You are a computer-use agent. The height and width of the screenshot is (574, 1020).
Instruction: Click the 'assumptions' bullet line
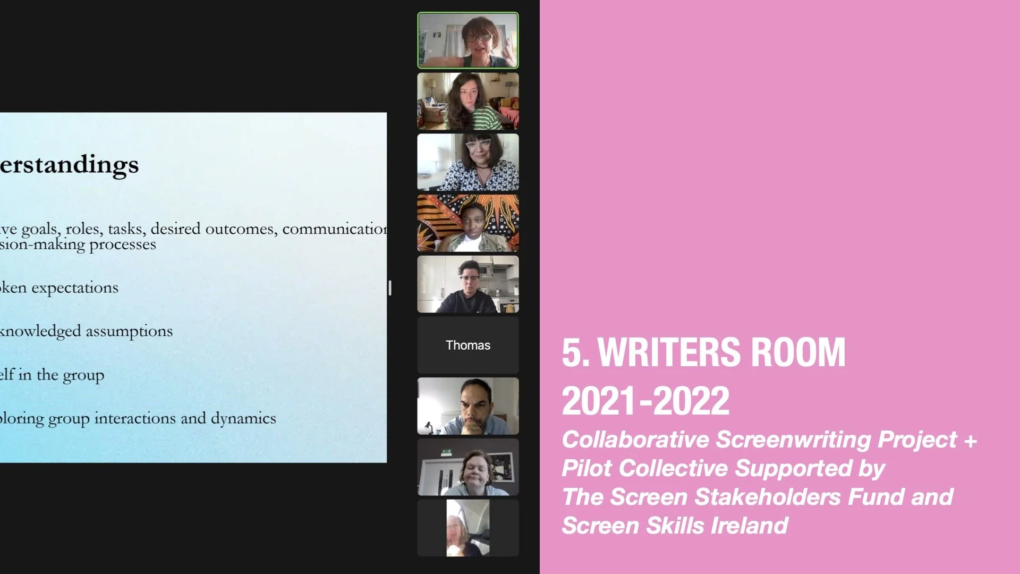pos(86,331)
